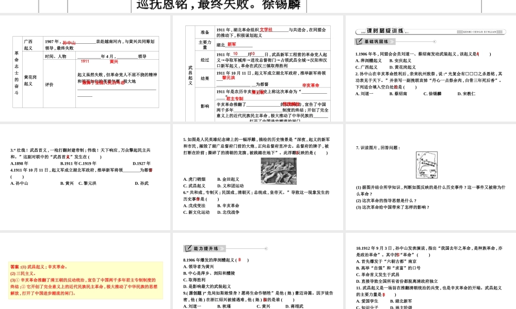Select option C. 革命首义发生于武昌
The image size is (516, 309).
point(378,274)
